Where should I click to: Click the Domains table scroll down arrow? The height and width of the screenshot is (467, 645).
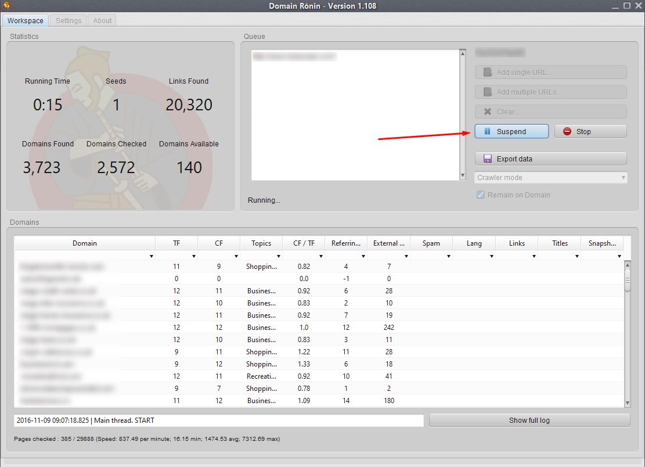pyautogui.click(x=628, y=403)
